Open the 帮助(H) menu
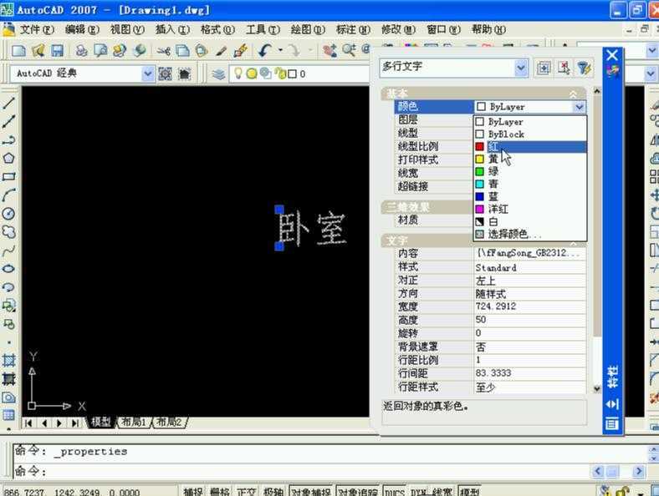659x496 pixels. pyautogui.click(x=488, y=30)
